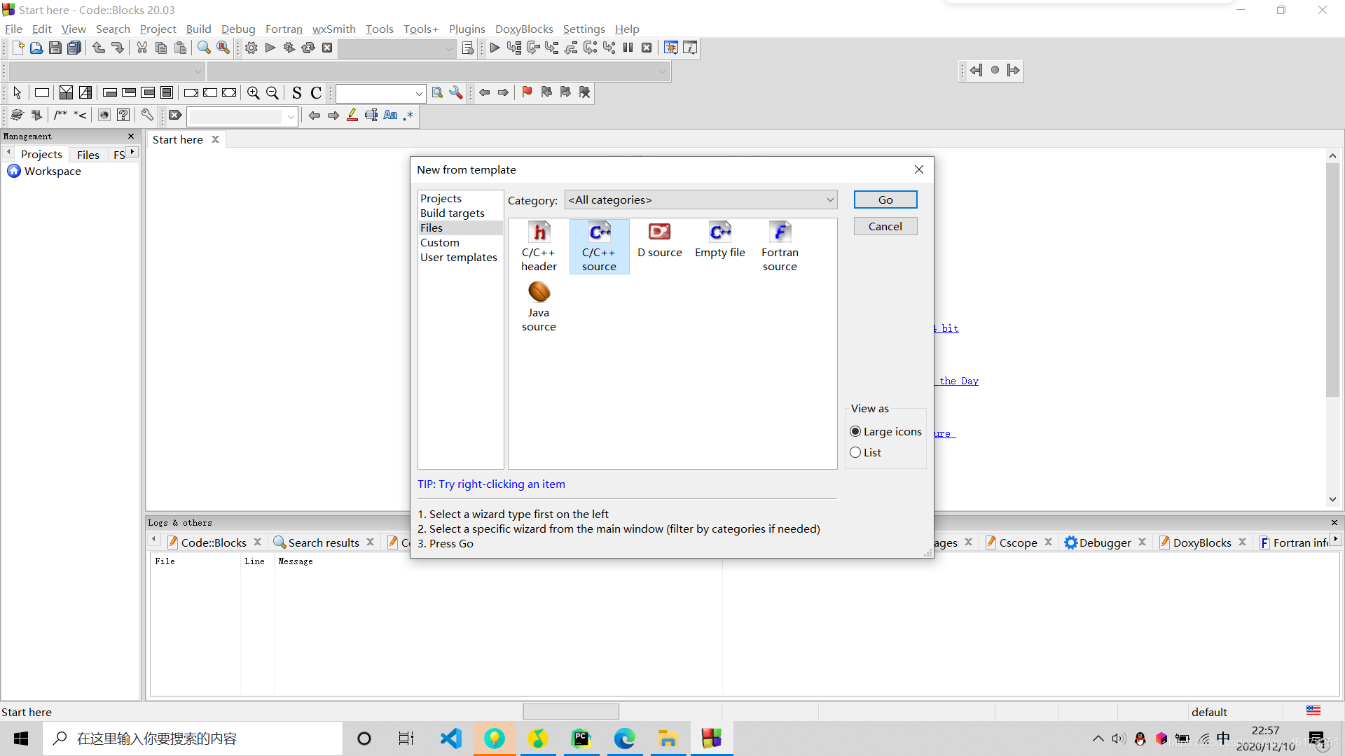Click the Save file toolbar icon
Screen dimensions: 1345x756
click(x=55, y=48)
